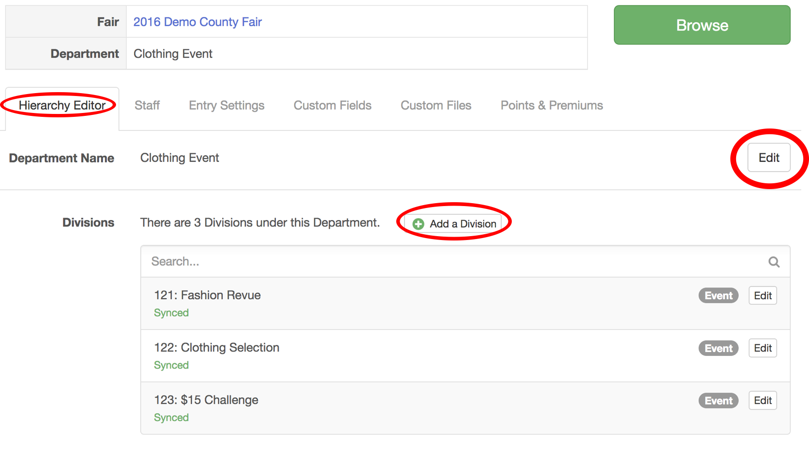Edit the 122: Clothing Selection division
This screenshot has width=809, height=465.
click(762, 348)
